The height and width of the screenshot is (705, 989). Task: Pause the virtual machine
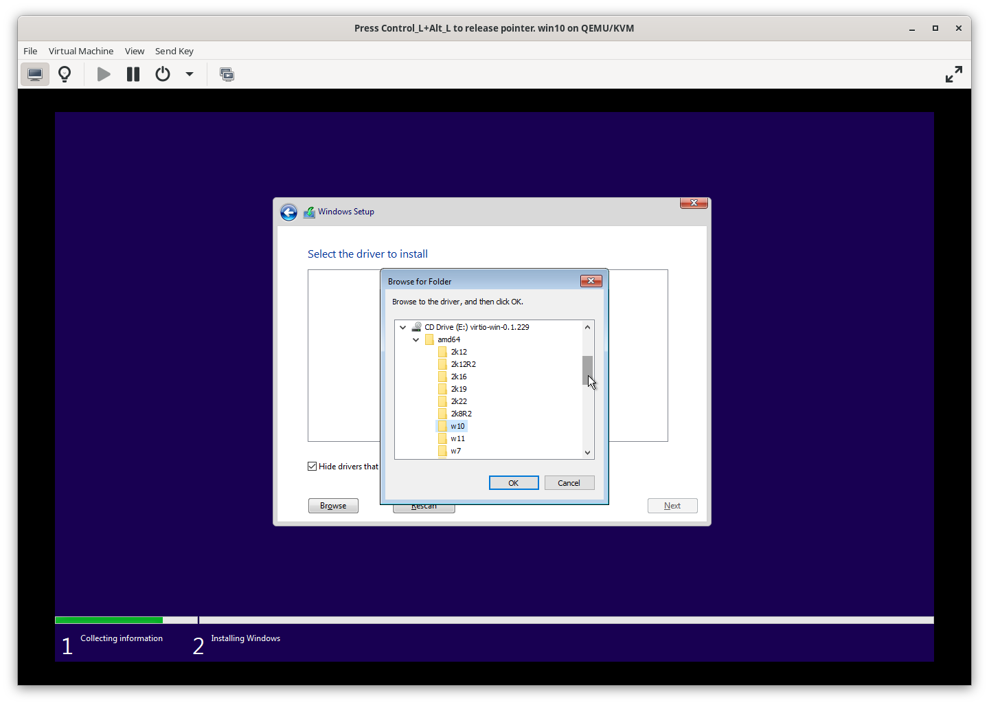pos(133,74)
